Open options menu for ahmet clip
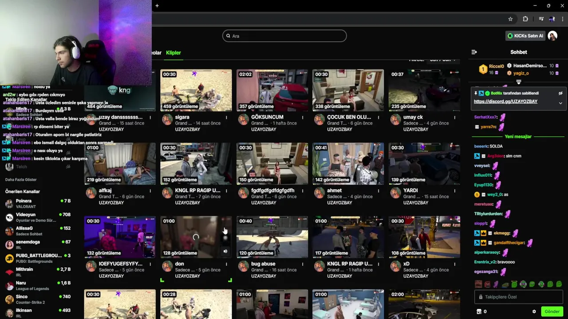568x319 pixels. pos(379,191)
